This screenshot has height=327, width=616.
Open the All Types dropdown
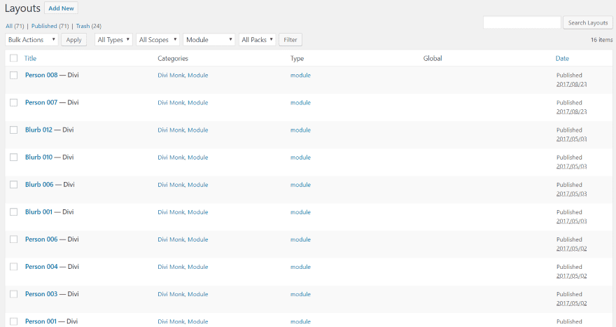tap(113, 40)
